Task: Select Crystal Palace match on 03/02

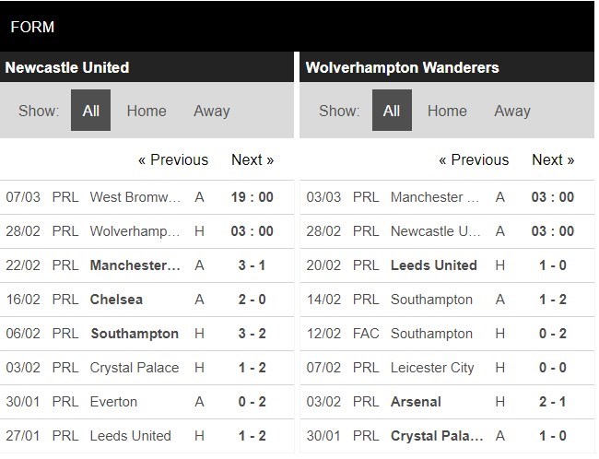Action: (x=134, y=368)
